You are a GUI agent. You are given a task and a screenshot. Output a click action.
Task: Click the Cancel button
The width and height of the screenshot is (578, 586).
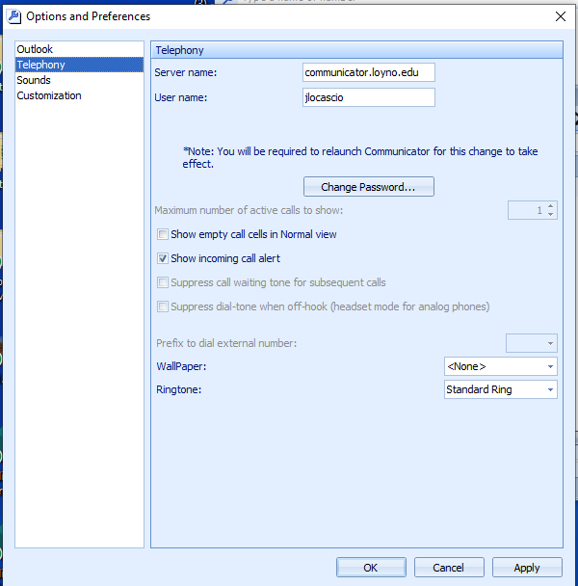tap(449, 568)
